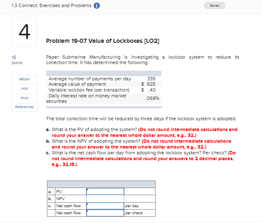Click the blue info icon beside the title
Screen dimensions: 262x223
(96, 5)
